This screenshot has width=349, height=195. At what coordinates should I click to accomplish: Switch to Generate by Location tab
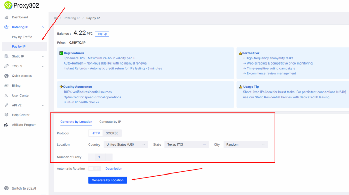[76, 122]
